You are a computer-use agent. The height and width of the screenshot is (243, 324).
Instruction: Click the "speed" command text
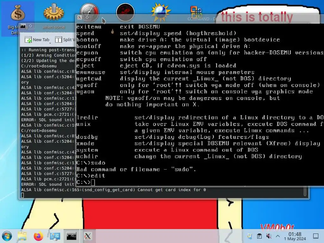tap(85, 33)
